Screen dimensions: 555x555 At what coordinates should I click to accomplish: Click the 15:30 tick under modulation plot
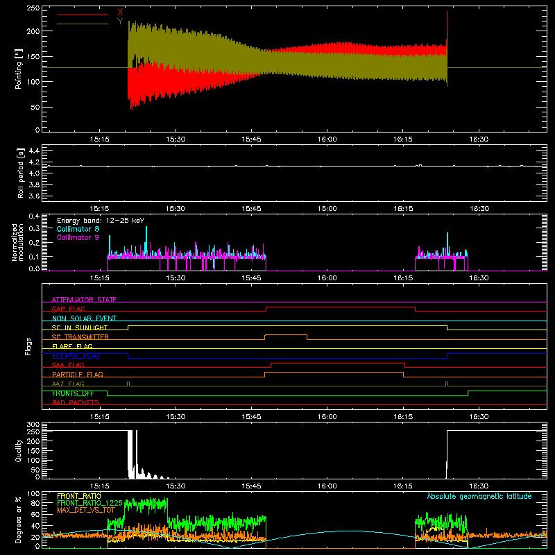pyautogui.click(x=176, y=278)
